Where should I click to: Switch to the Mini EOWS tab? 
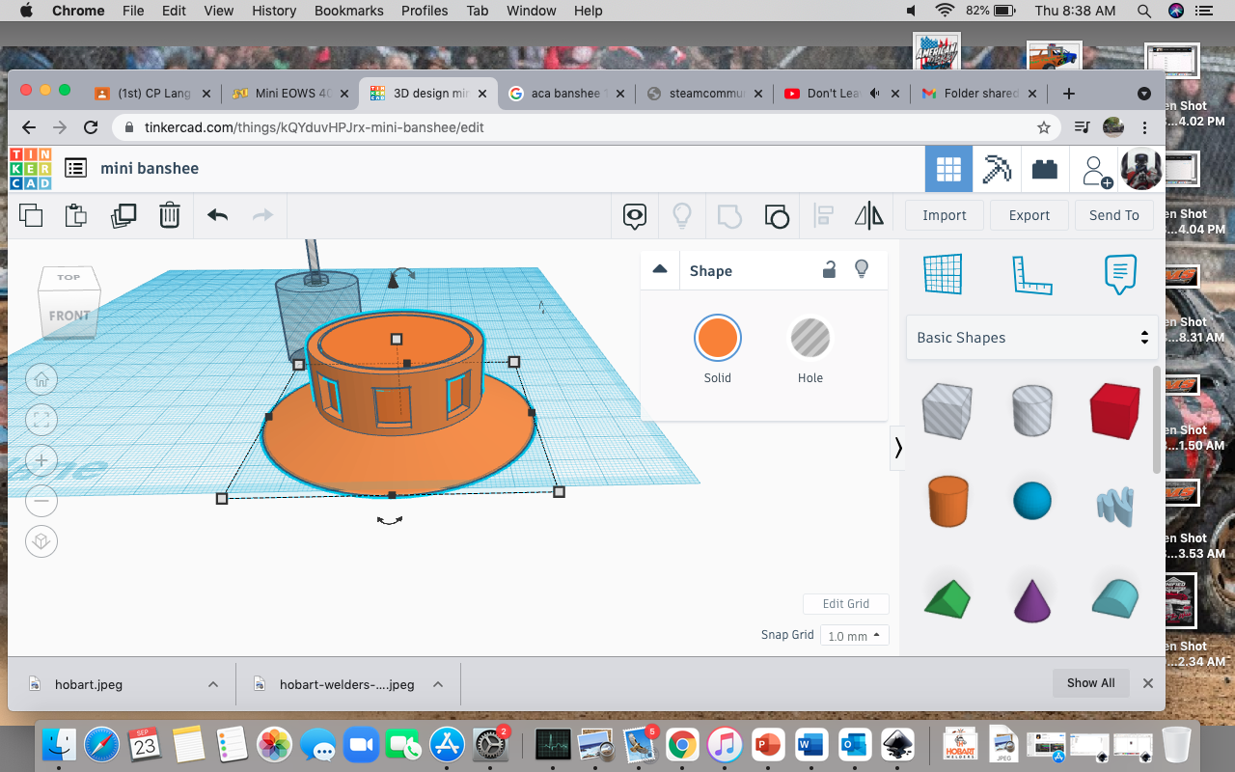click(x=290, y=94)
